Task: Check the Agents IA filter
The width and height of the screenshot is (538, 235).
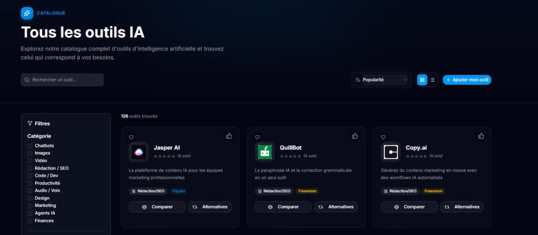Action: (30, 213)
